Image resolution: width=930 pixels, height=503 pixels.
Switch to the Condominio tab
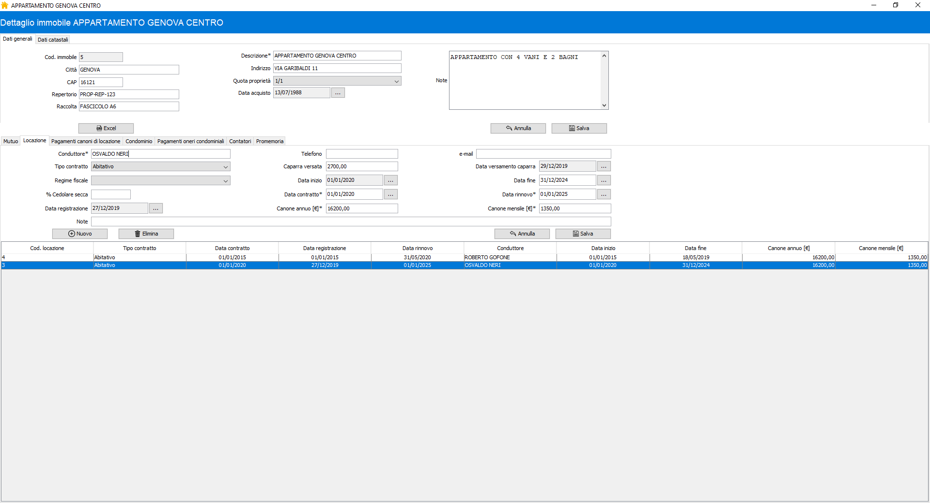[139, 141]
